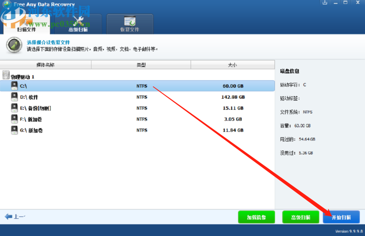Click the green 高级扫描 button
Viewport: 365px width, 236px height.
[x=301, y=217]
